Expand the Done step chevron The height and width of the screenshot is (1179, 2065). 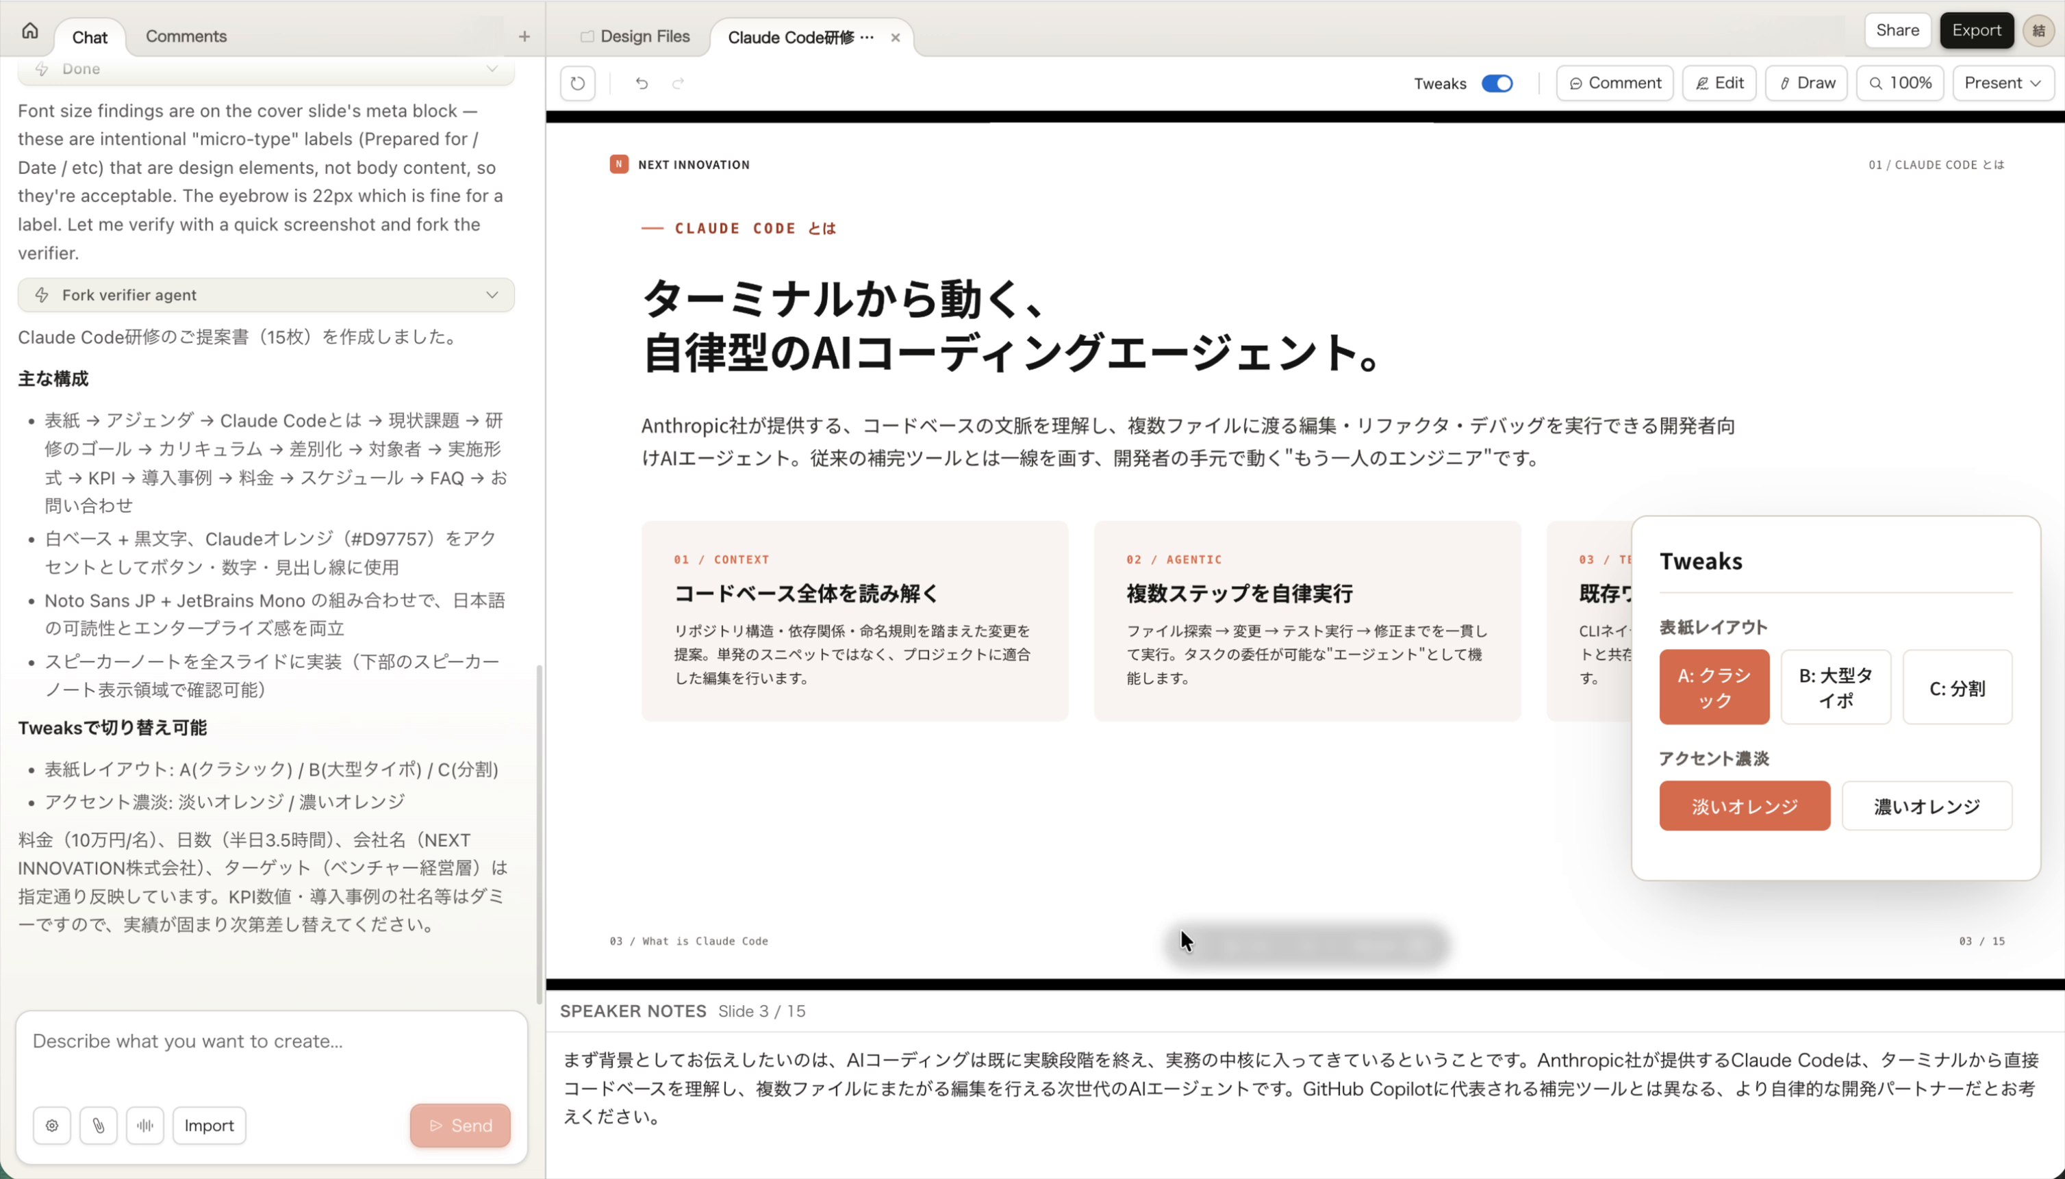click(x=492, y=69)
